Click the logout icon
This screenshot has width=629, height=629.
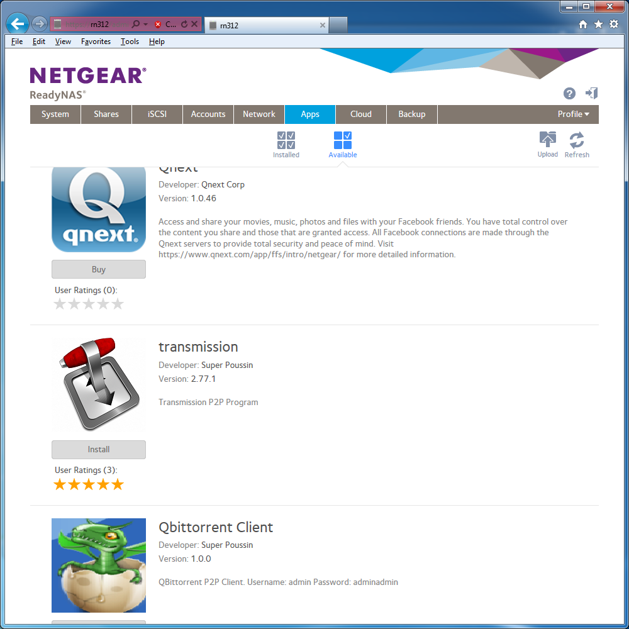pos(591,94)
